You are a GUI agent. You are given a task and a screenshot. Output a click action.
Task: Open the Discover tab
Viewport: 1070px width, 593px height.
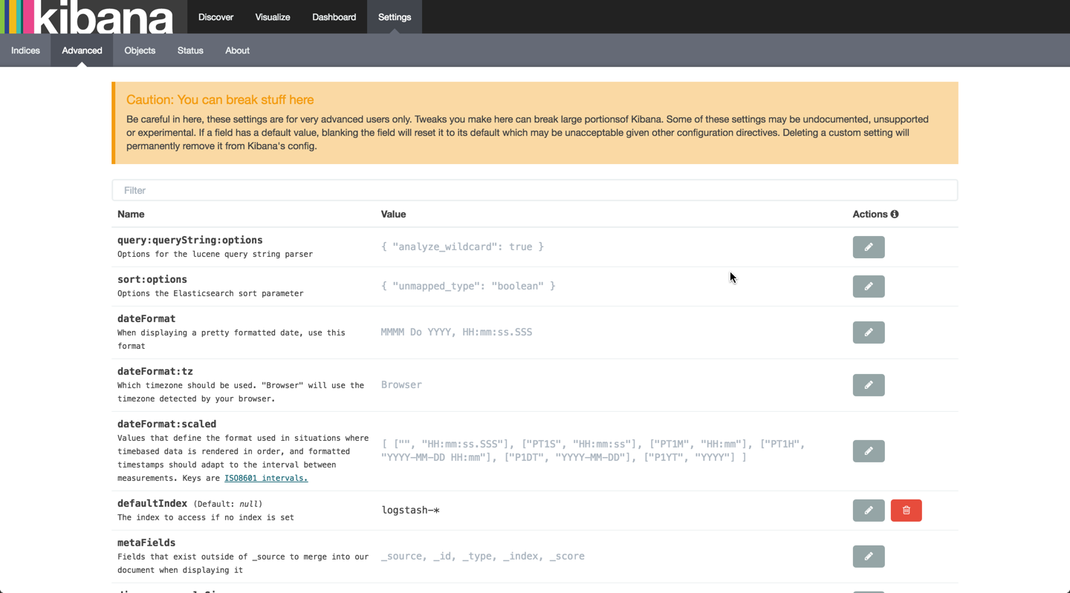[215, 17]
